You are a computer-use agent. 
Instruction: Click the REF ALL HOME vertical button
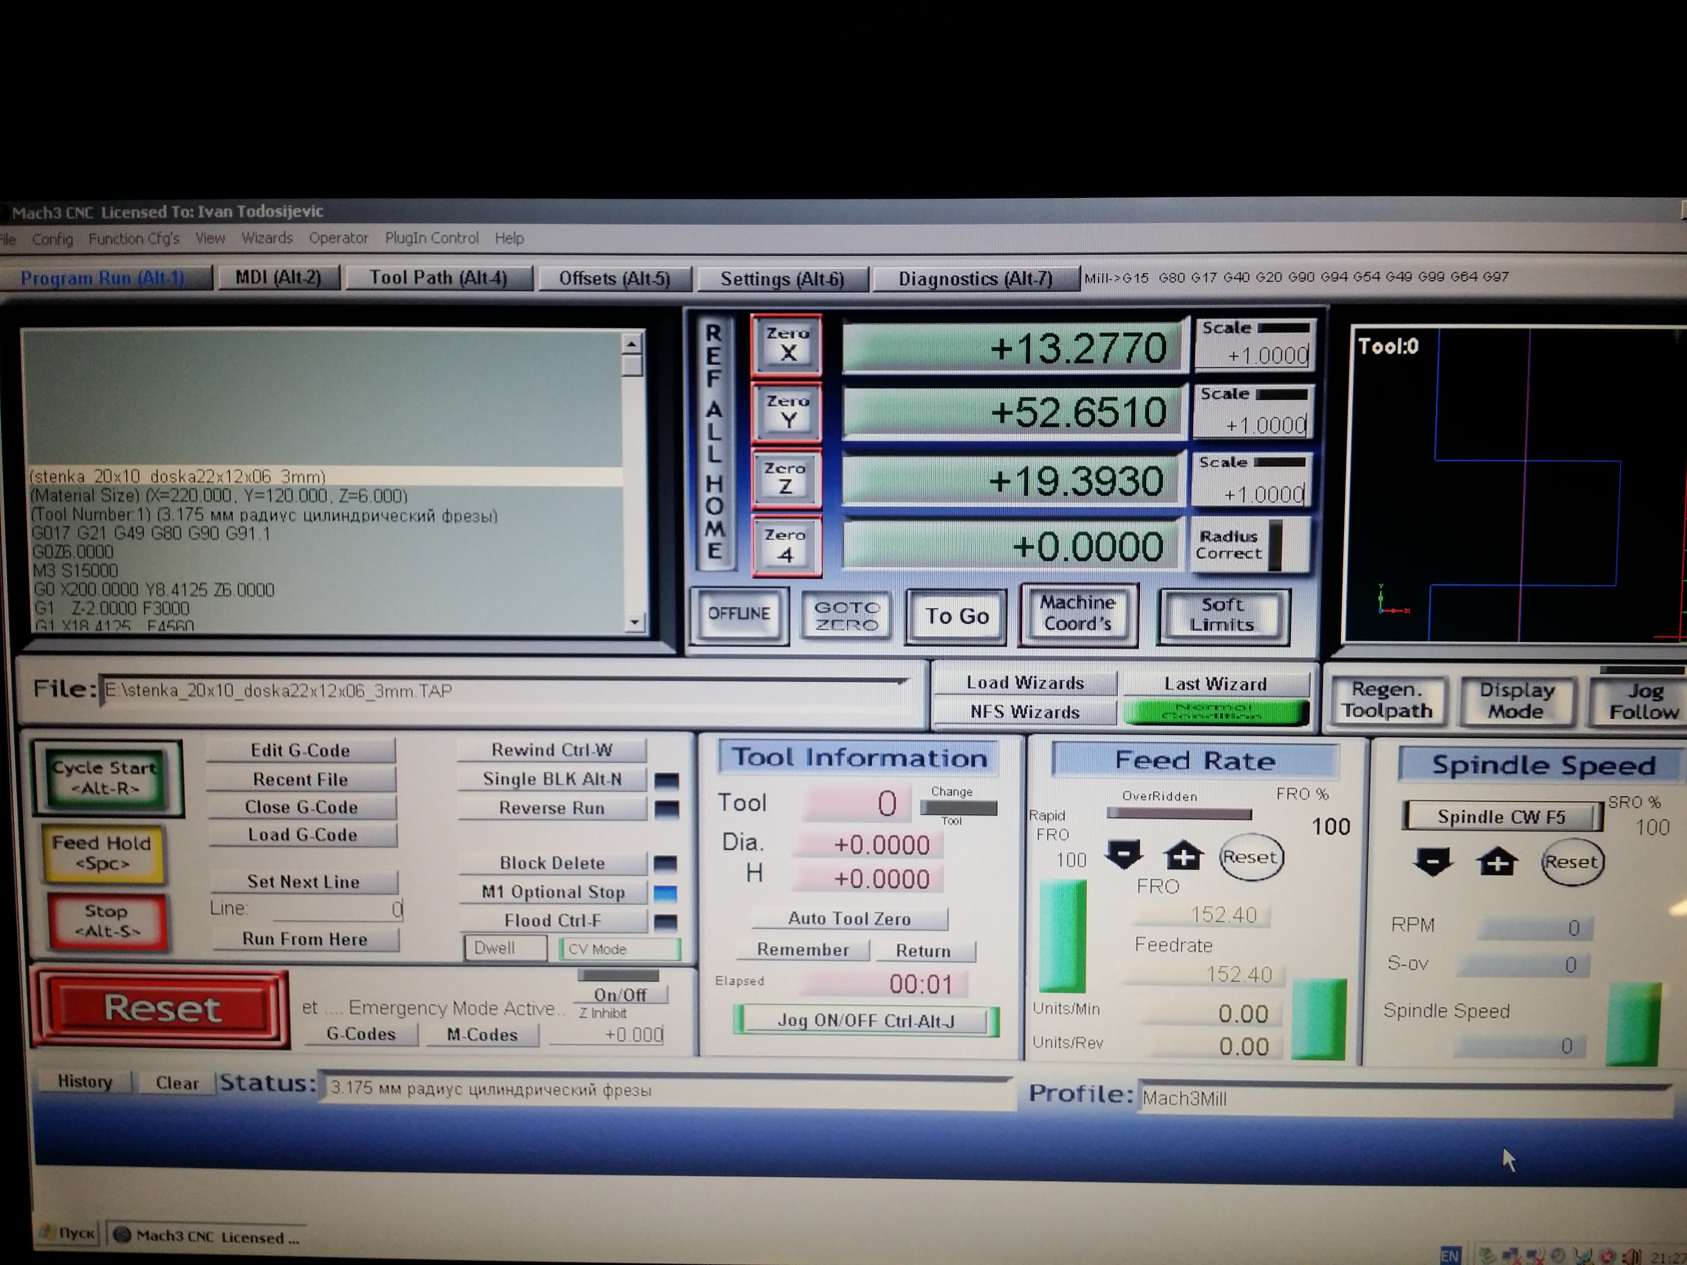point(714,442)
